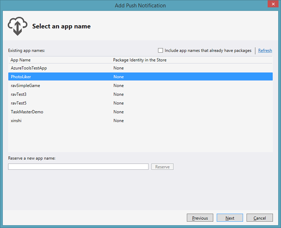The image size is (281, 228).
Task: Click the cloud push notification icon
Action: pyautogui.click(x=18, y=26)
